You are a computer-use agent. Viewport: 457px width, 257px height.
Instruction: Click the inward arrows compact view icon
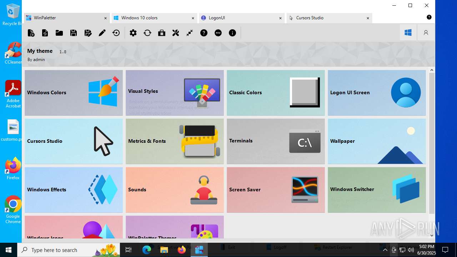click(190, 33)
